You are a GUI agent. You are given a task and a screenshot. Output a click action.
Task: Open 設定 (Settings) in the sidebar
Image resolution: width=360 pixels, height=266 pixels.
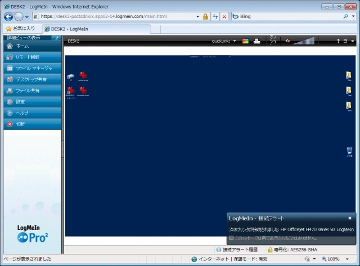33,102
